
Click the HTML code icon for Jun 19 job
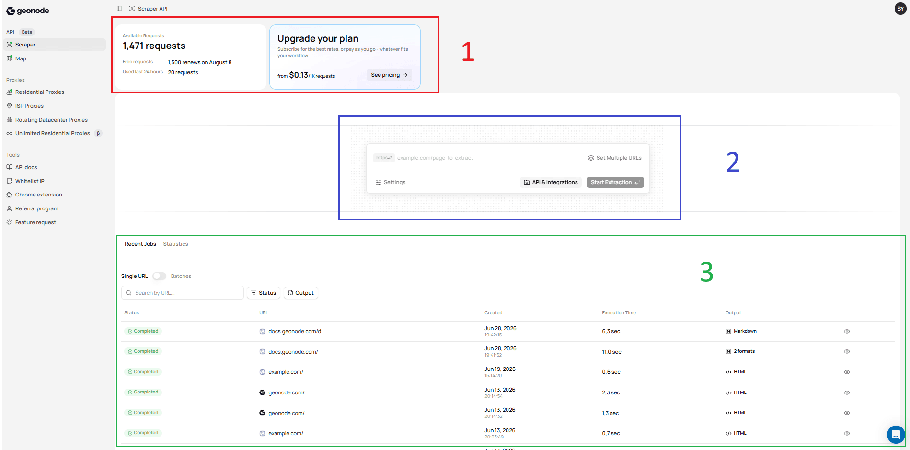click(728, 372)
